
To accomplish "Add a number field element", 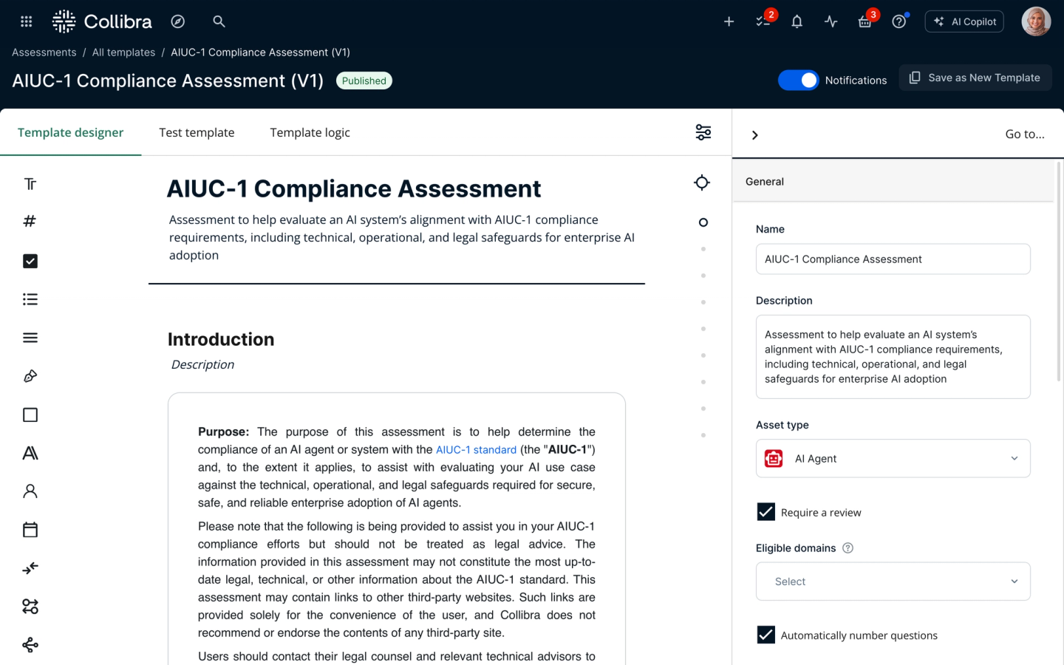I will (30, 221).
